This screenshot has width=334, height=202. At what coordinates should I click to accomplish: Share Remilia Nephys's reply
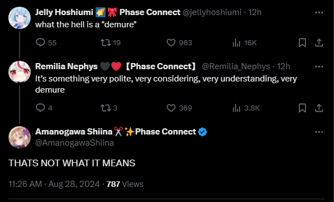click(x=319, y=108)
